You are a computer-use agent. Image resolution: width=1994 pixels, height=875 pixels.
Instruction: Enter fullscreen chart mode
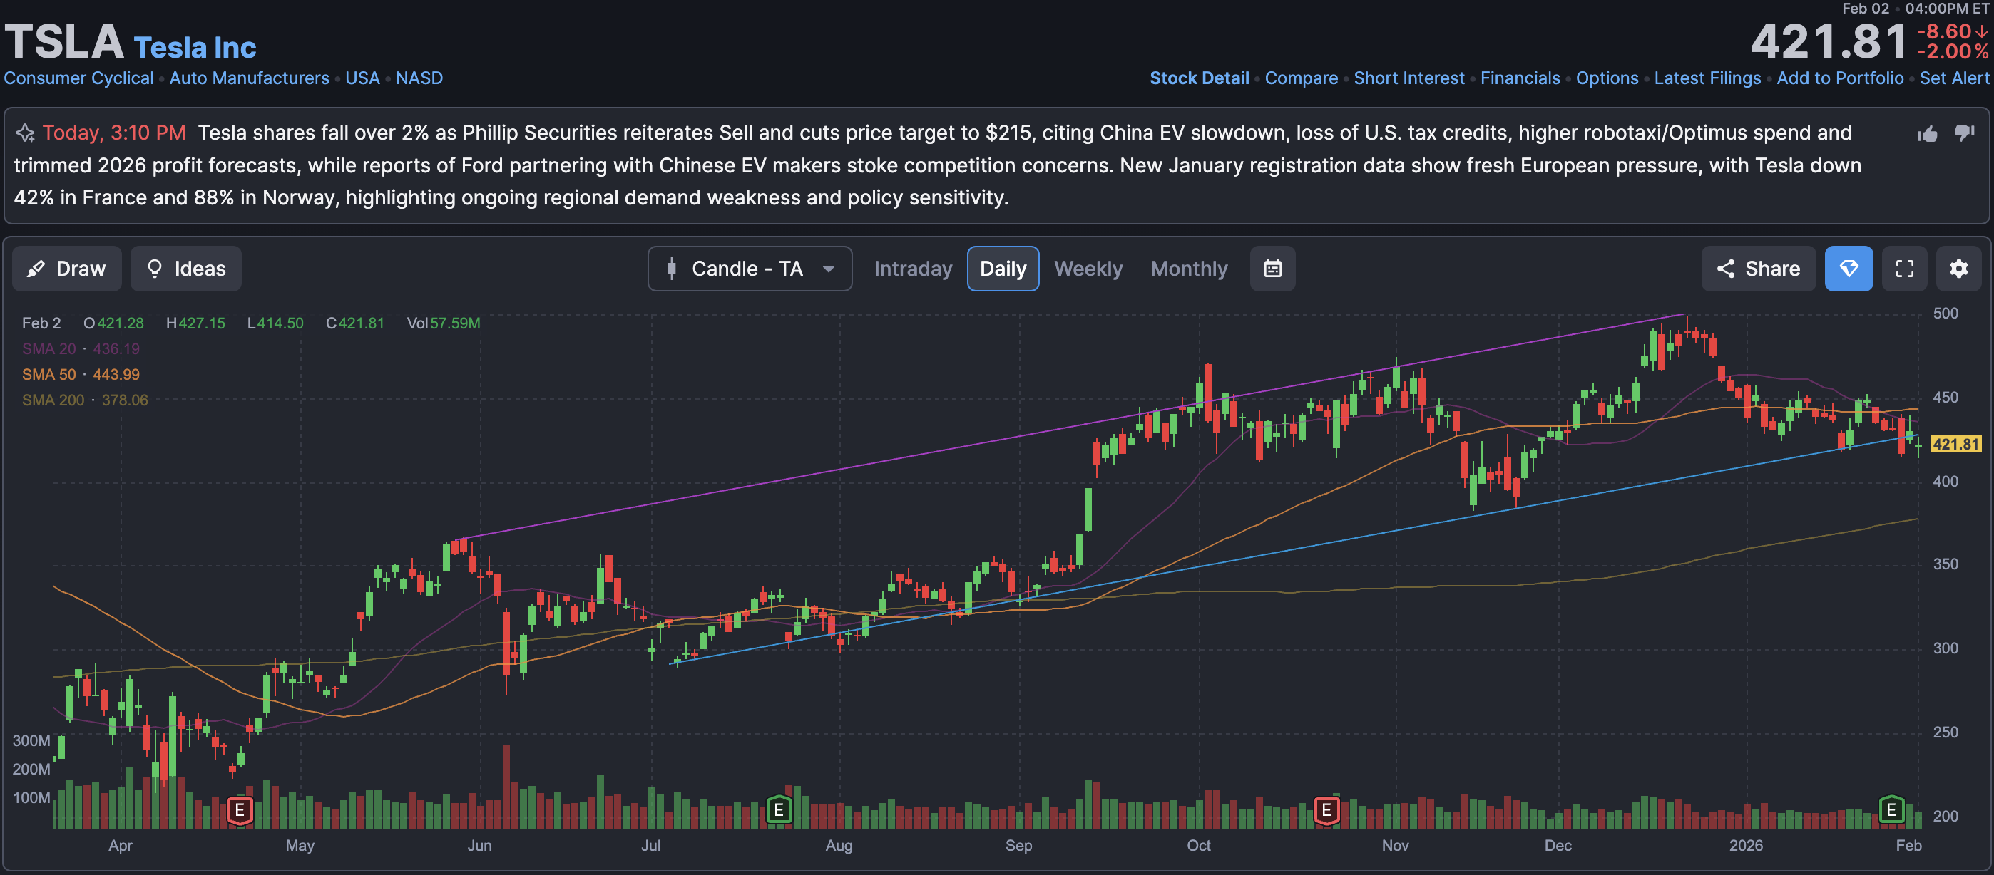pyautogui.click(x=1903, y=269)
